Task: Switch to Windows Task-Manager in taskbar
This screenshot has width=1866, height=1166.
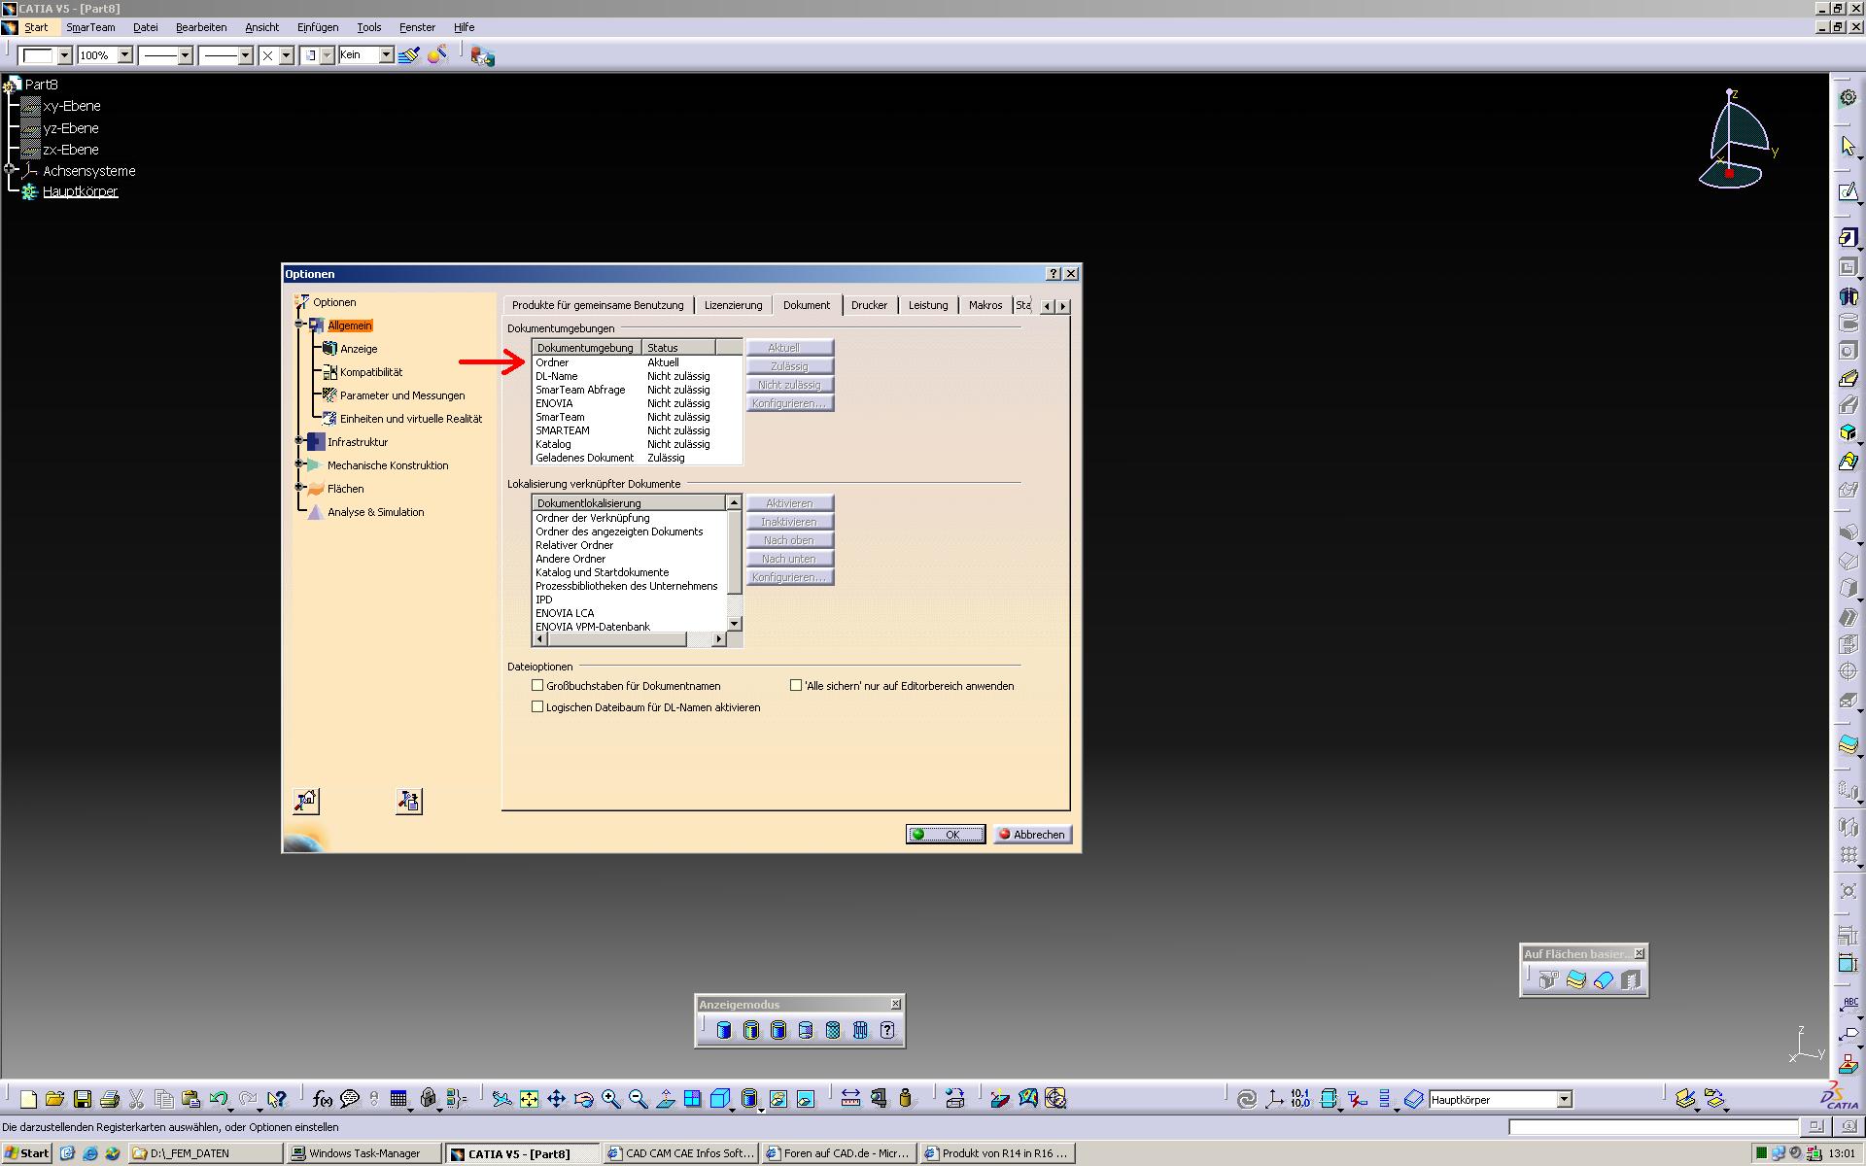Action: point(364,1153)
